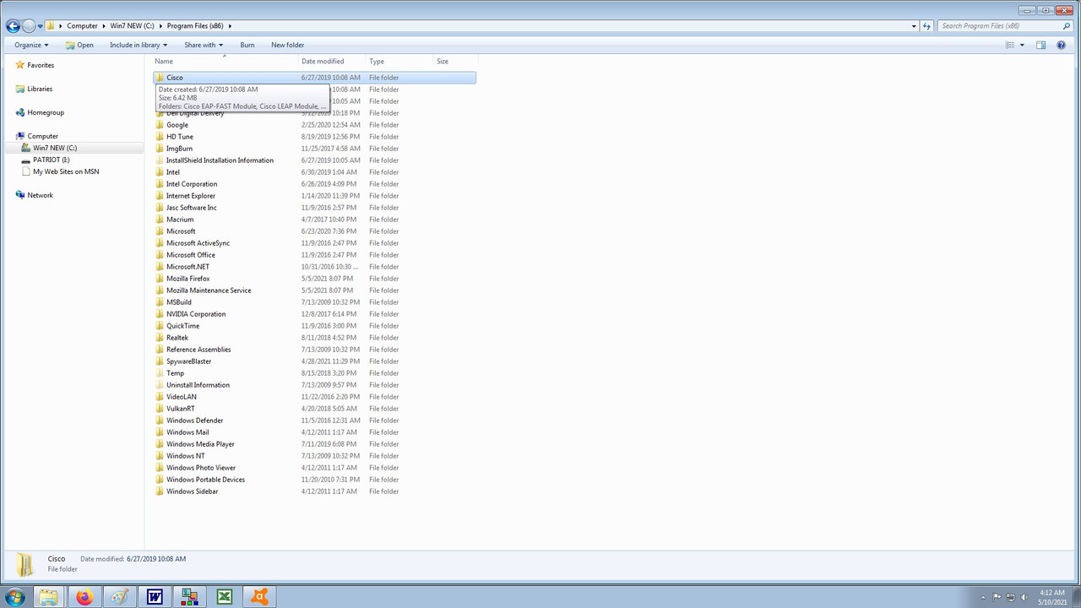Select the Libraries item in the sidebar
1081x608 pixels.
pos(40,89)
